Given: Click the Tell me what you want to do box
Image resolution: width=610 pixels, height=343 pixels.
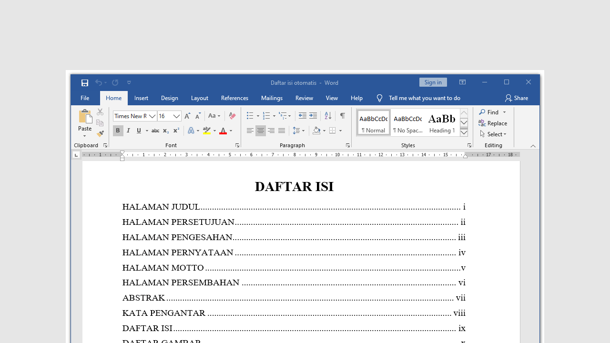Looking at the screenshot, I should coord(424,98).
